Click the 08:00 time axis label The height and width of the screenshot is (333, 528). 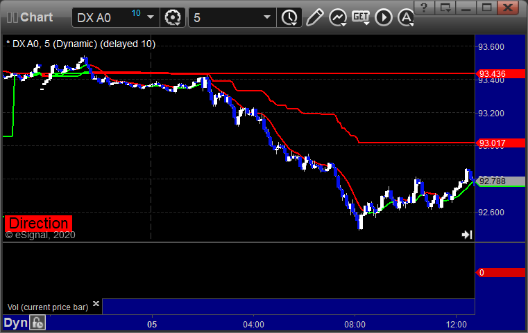click(355, 325)
